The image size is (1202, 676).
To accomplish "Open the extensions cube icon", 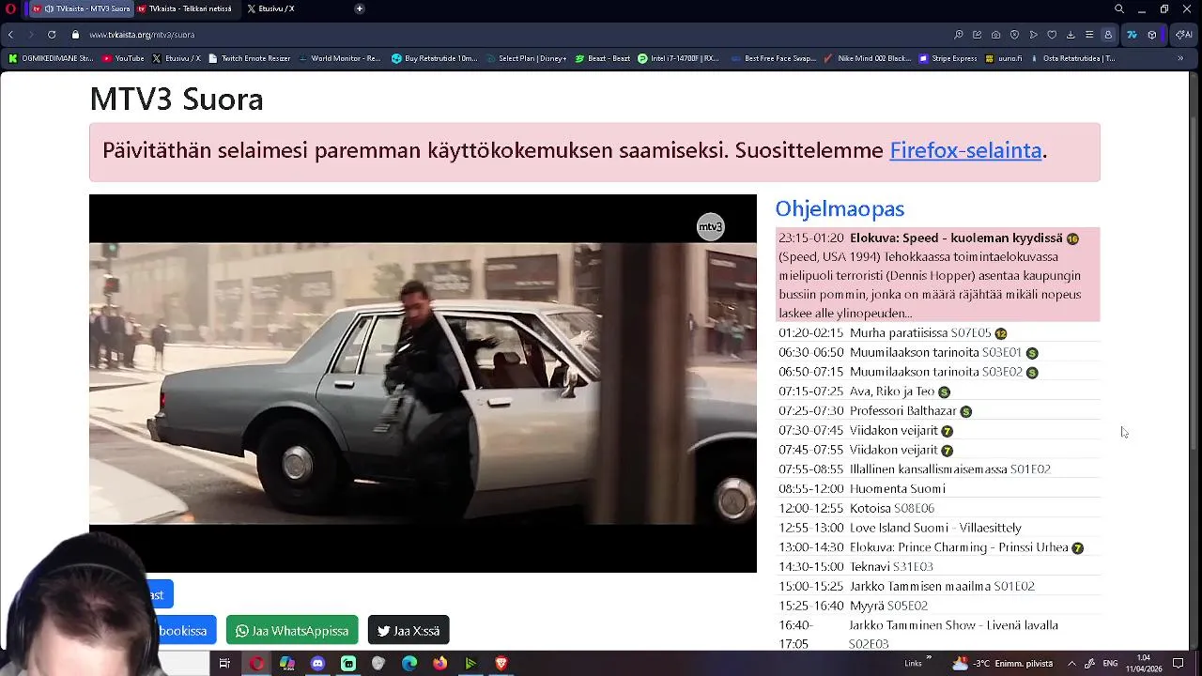I will coord(1152,35).
